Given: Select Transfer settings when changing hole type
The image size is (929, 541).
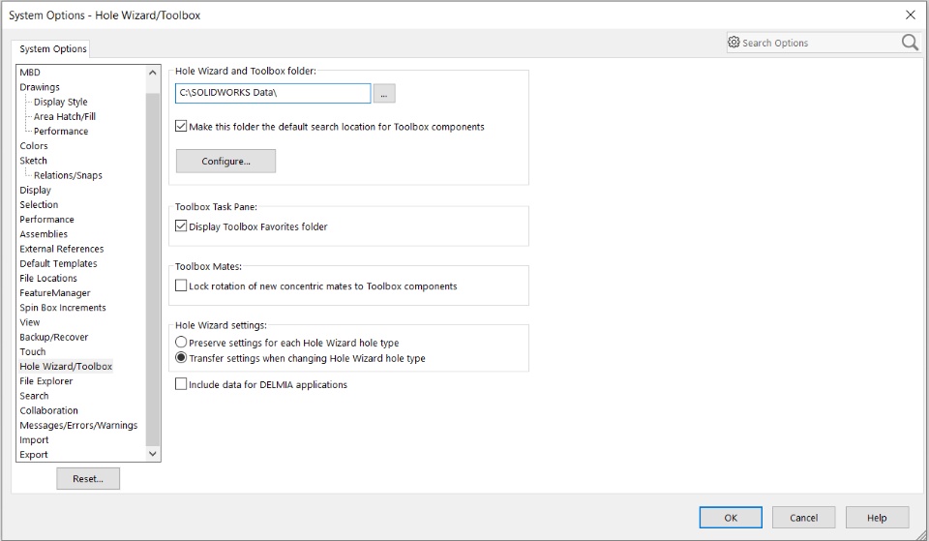Looking at the screenshot, I should pos(181,358).
